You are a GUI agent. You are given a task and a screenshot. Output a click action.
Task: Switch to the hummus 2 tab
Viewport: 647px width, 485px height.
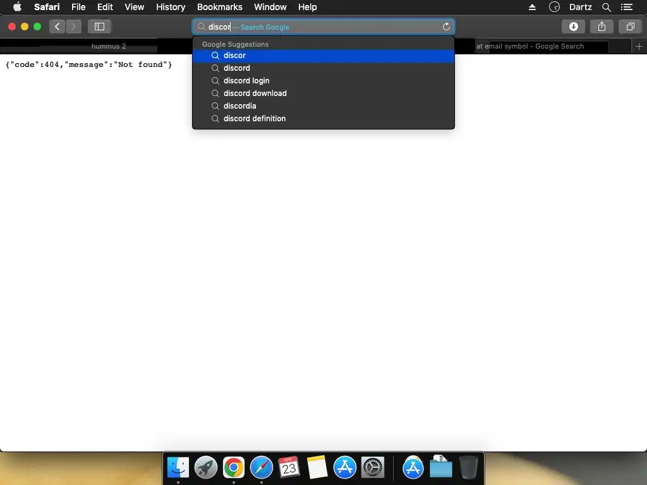(109, 46)
